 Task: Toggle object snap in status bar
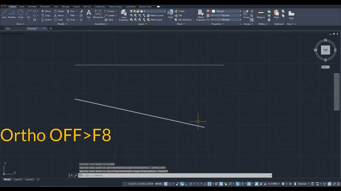click(x=209, y=184)
